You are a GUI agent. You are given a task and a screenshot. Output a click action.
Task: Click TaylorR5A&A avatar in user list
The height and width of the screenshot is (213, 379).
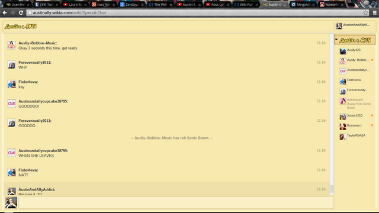[x=343, y=137]
